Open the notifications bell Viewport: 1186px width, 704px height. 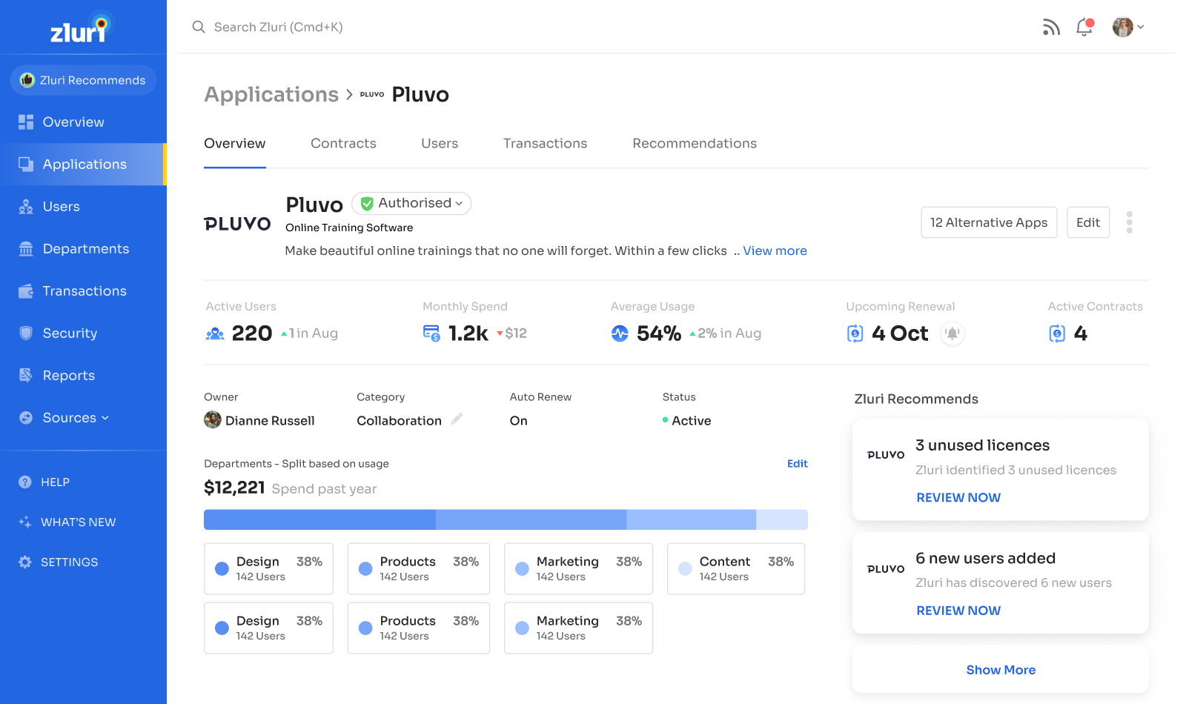tap(1084, 27)
